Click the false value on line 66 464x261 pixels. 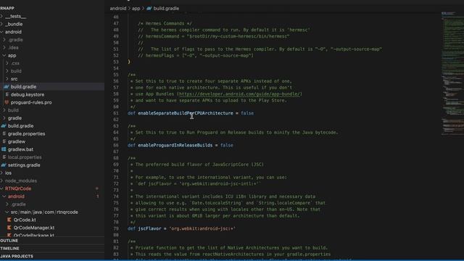tap(227, 145)
